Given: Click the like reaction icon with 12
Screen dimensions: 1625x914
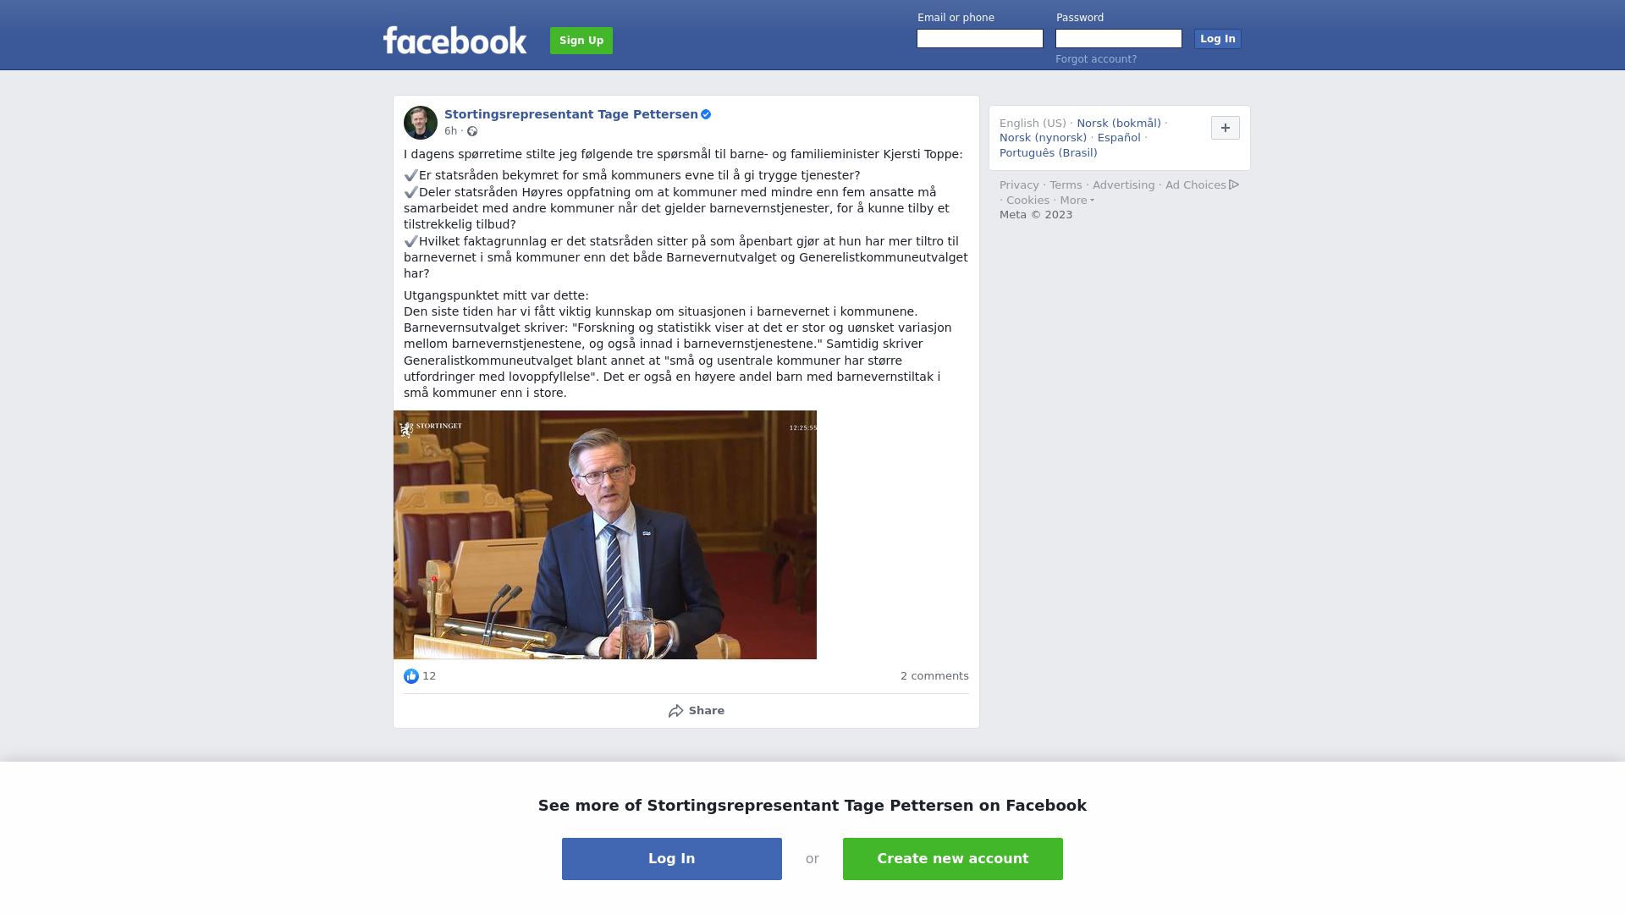Looking at the screenshot, I should point(411,676).
